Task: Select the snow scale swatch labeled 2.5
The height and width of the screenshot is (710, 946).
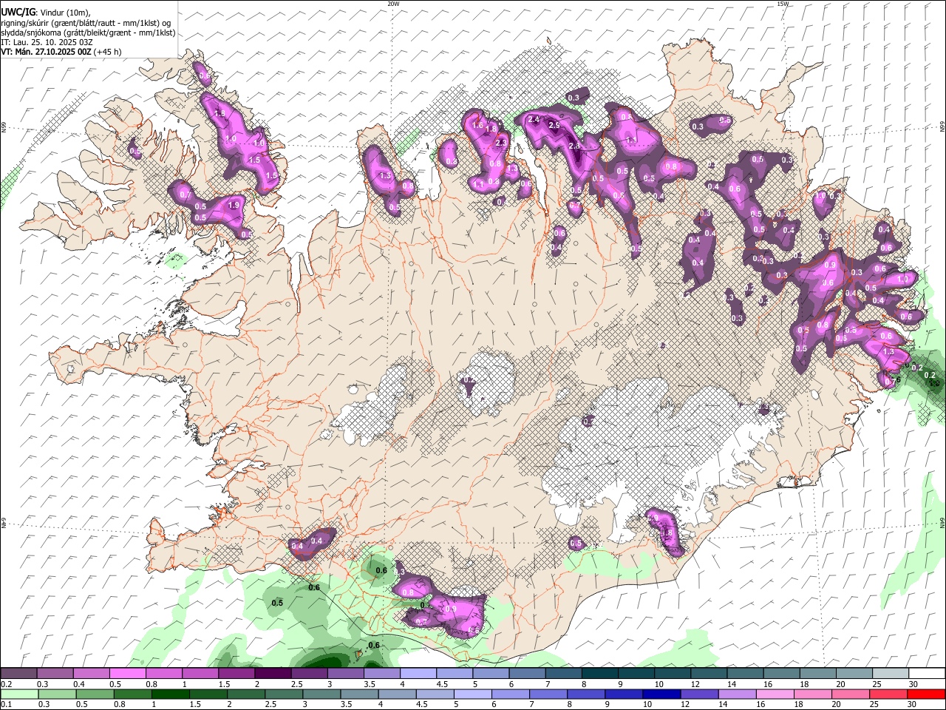Action: coord(309,674)
